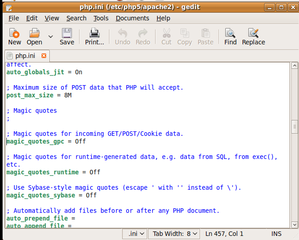Expand the recent files arrow beside Open
299x240 pixels.
tap(51, 36)
